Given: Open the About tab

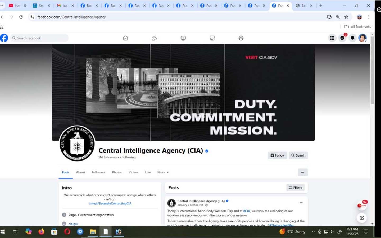Looking at the screenshot, I should click(80, 172).
